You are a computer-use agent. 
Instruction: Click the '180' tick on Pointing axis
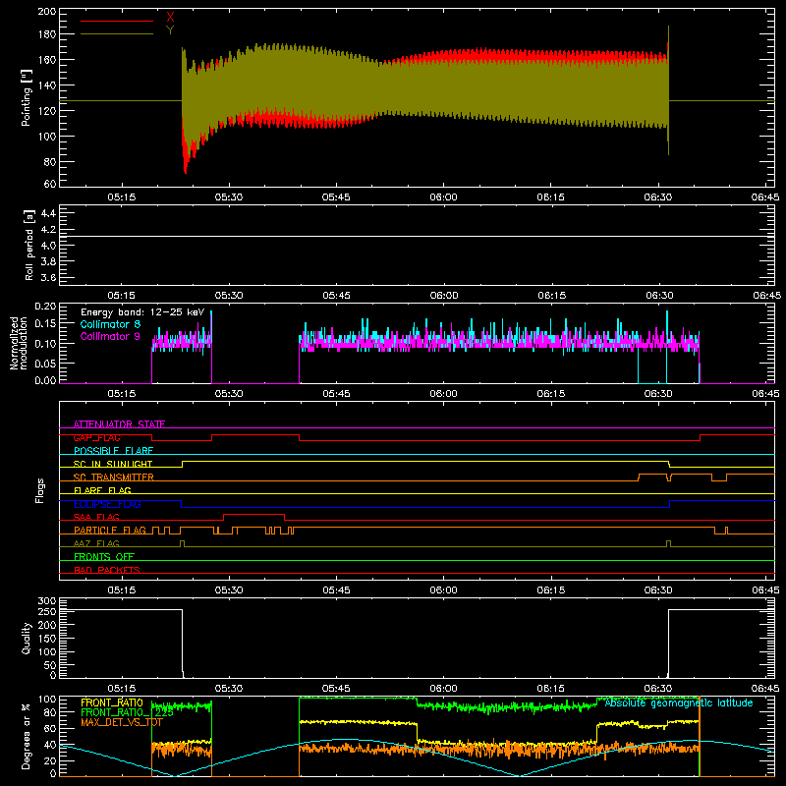coord(46,34)
